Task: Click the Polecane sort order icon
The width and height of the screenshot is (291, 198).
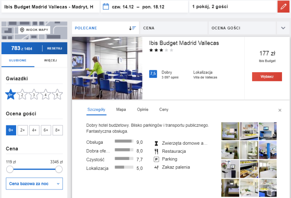Action: 133,28
